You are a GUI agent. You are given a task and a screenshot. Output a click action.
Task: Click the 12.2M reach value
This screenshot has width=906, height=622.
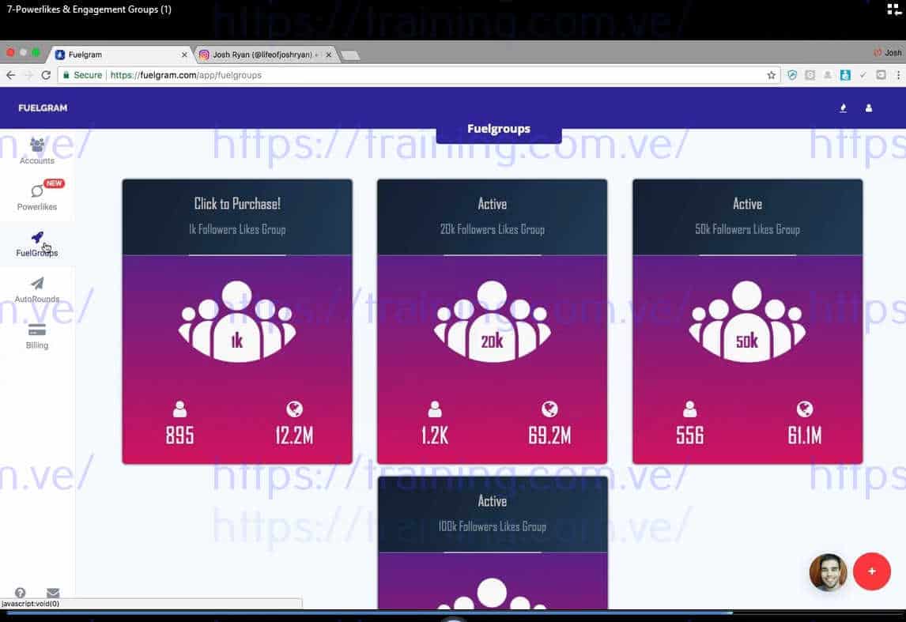(x=294, y=435)
